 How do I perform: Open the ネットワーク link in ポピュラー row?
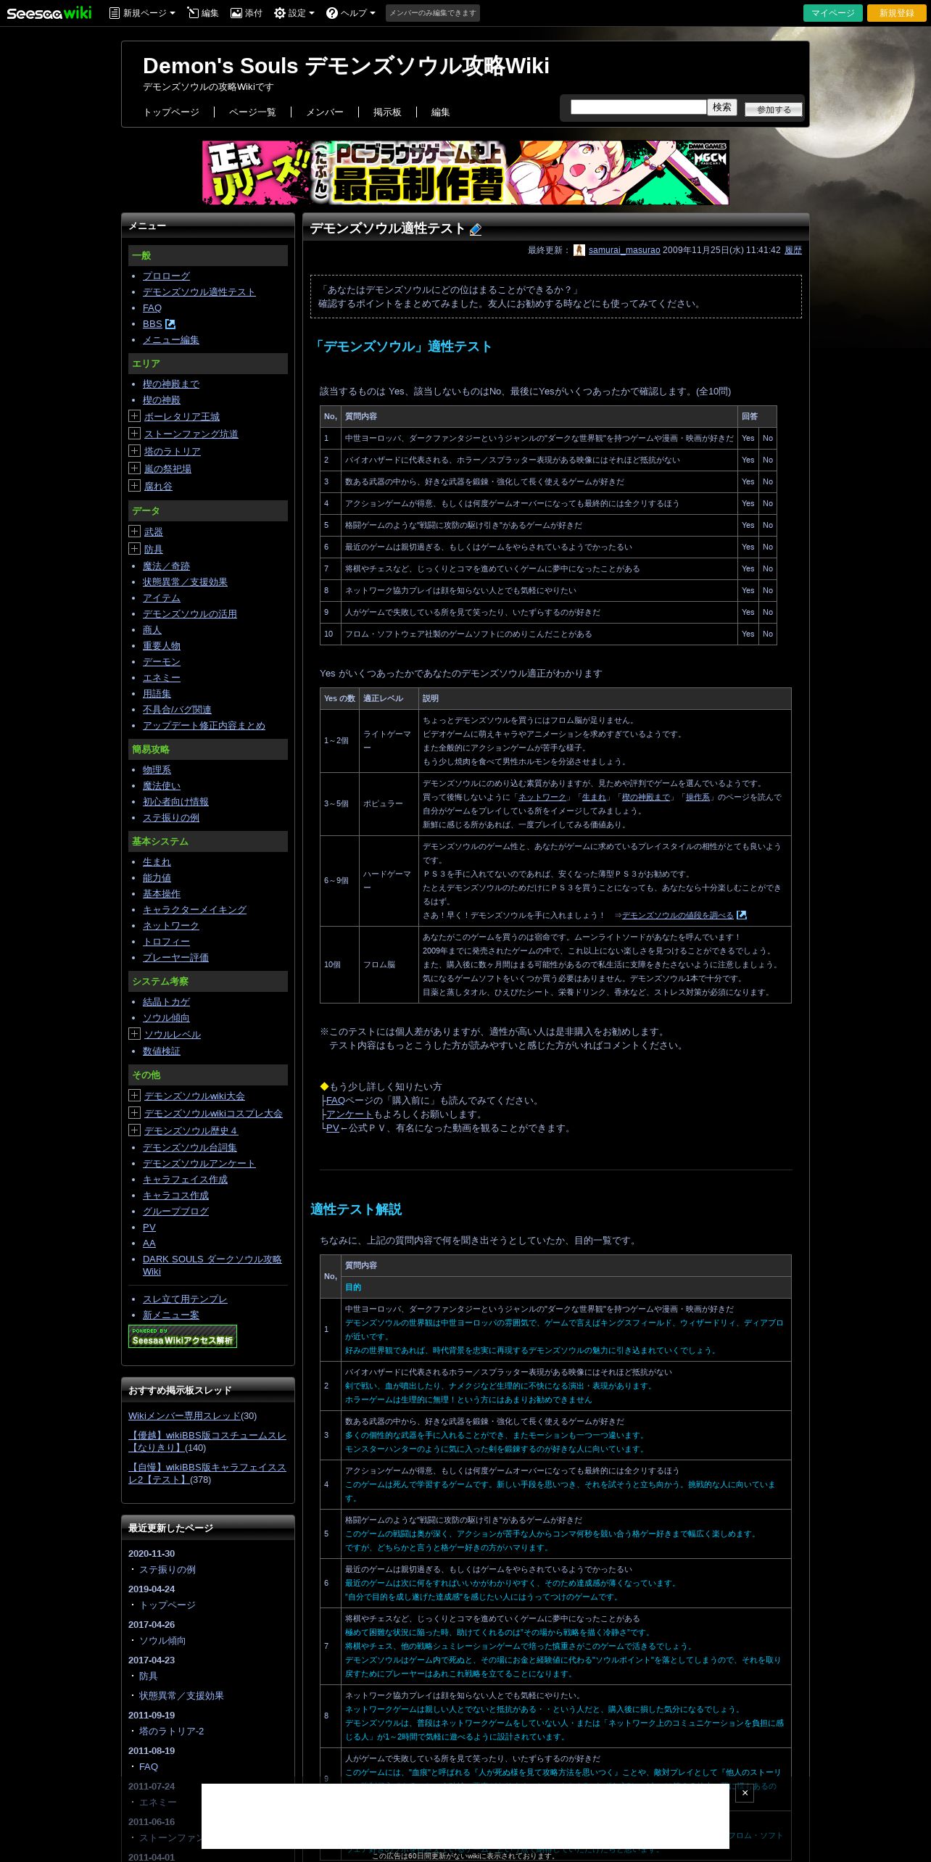tap(542, 797)
